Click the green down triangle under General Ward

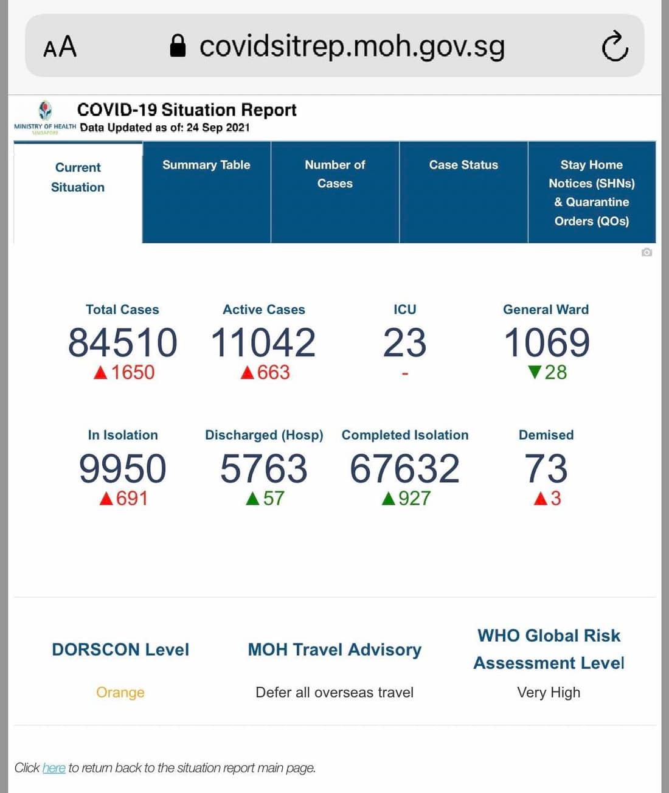pyautogui.click(x=535, y=372)
